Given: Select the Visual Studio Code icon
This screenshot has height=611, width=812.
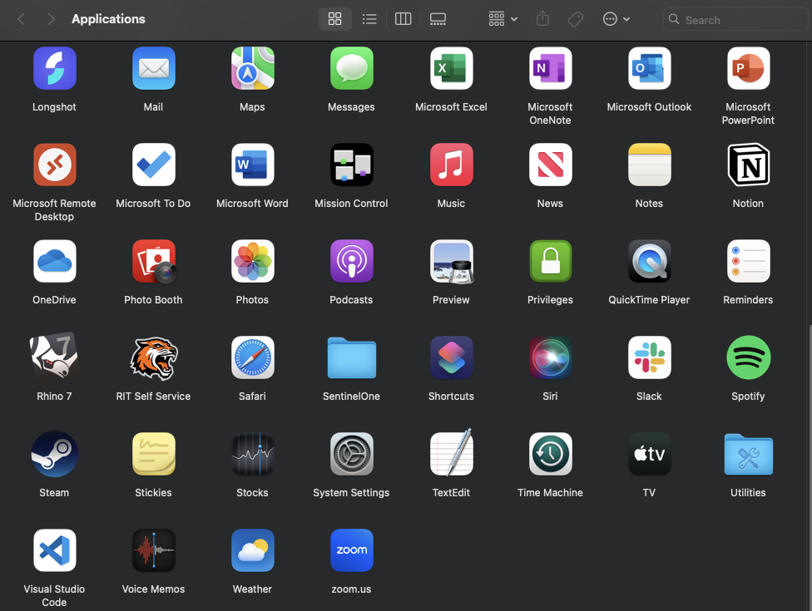Looking at the screenshot, I should click(x=54, y=550).
